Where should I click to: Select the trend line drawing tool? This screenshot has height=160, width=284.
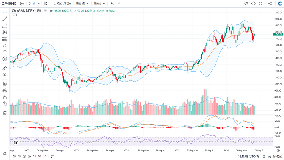point(5,19)
